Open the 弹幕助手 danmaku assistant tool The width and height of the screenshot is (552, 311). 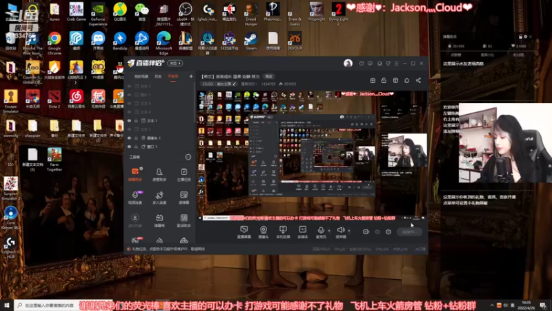[x=135, y=174]
